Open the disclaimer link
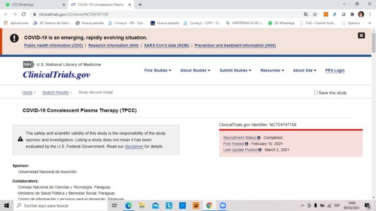The image size is (376, 211). coord(134,146)
